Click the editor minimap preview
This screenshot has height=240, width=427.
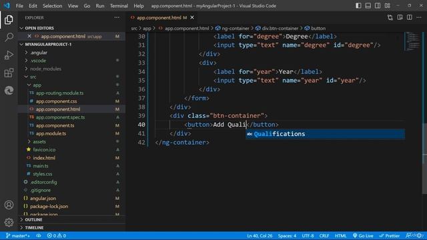tap(413, 41)
